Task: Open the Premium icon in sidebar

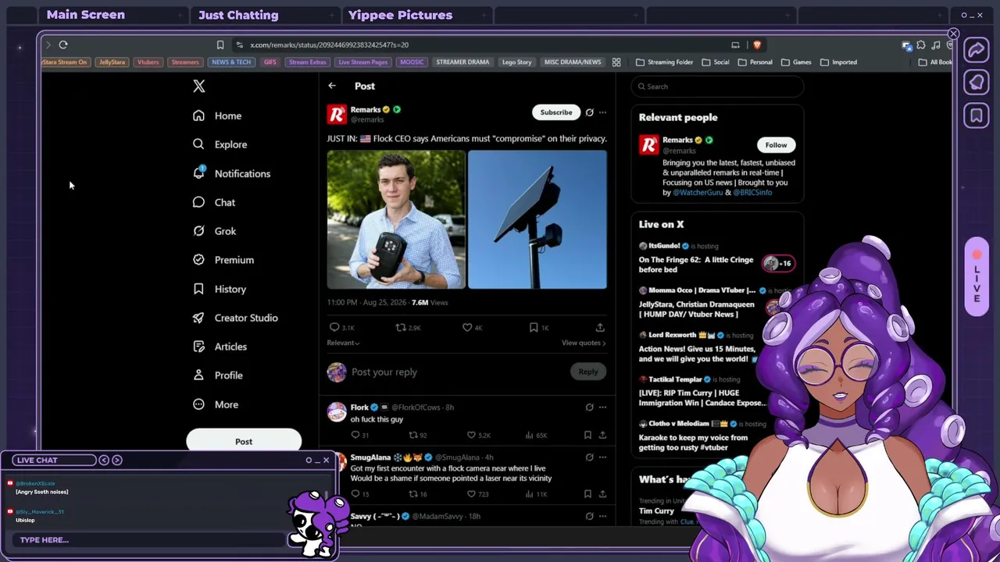Action: 198,260
